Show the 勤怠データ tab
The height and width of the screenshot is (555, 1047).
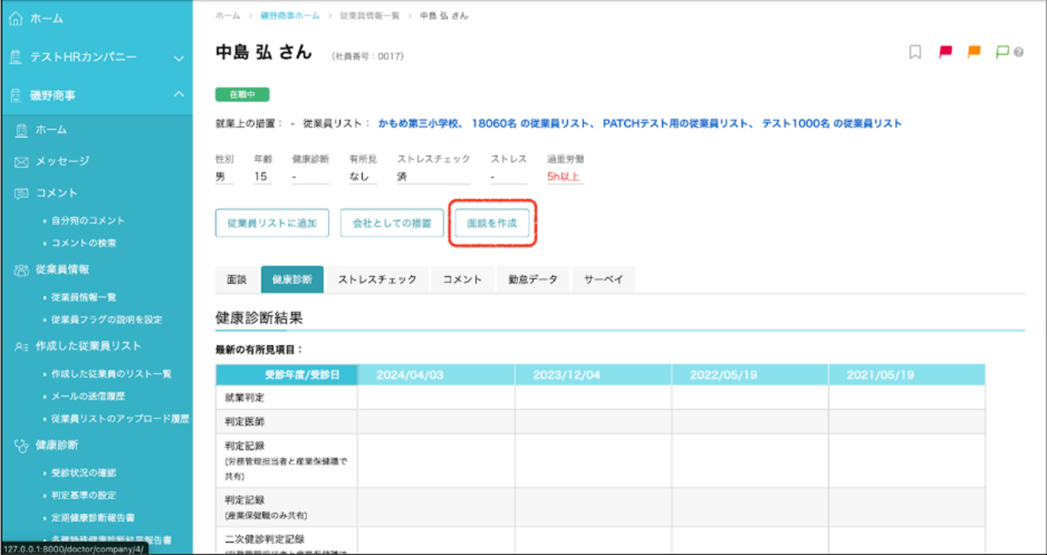pyautogui.click(x=533, y=279)
